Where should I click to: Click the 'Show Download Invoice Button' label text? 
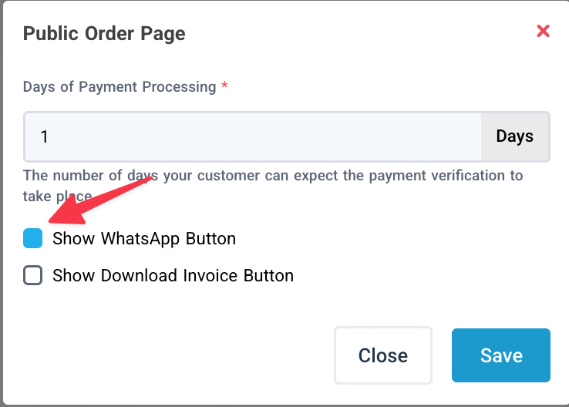[x=173, y=275]
